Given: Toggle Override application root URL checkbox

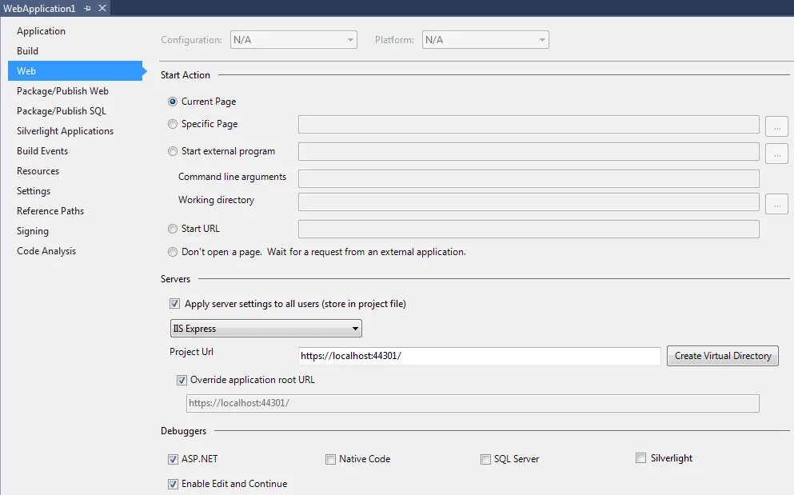Looking at the screenshot, I should coord(182,380).
